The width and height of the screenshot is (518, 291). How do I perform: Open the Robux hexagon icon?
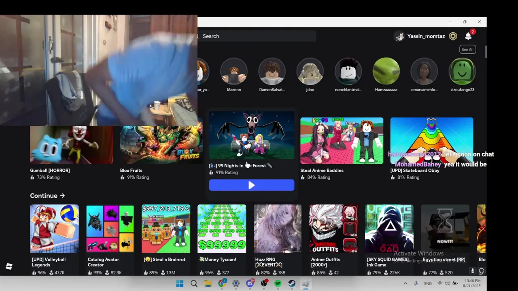coord(453,36)
